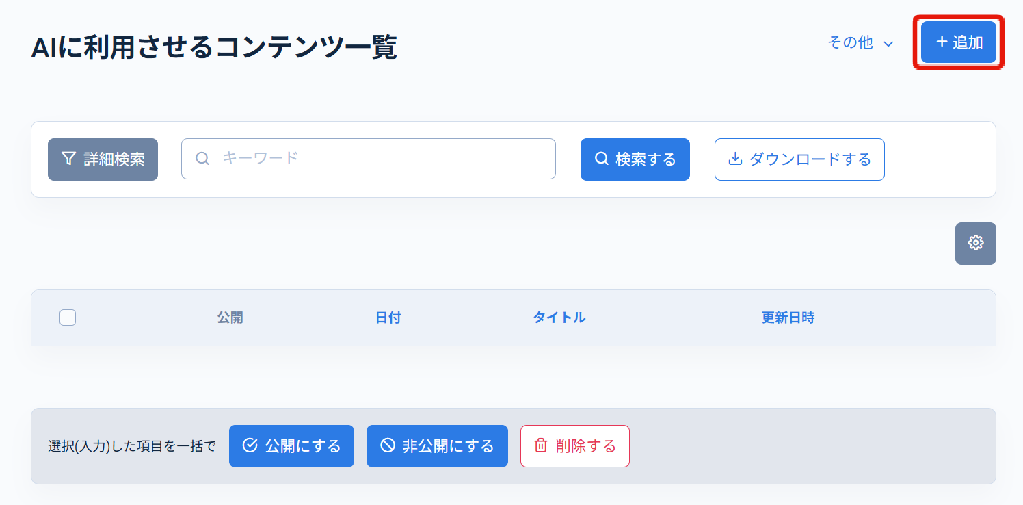Sort by the 日付 column header

coord(388,318)
